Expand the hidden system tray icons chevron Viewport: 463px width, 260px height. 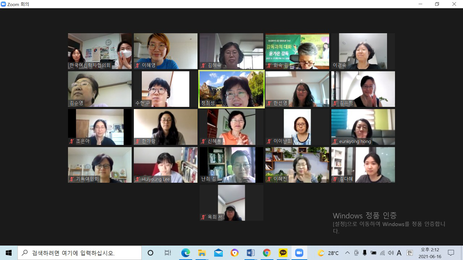348,253
